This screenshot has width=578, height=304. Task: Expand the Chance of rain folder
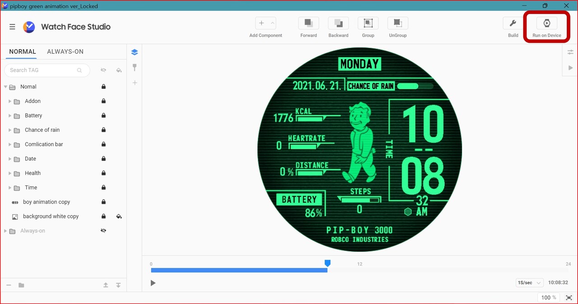point(10,130)
